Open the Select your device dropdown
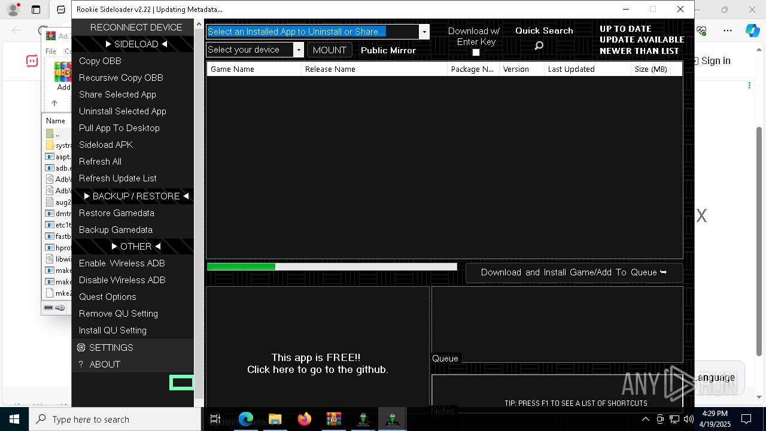 coord(299,50)
